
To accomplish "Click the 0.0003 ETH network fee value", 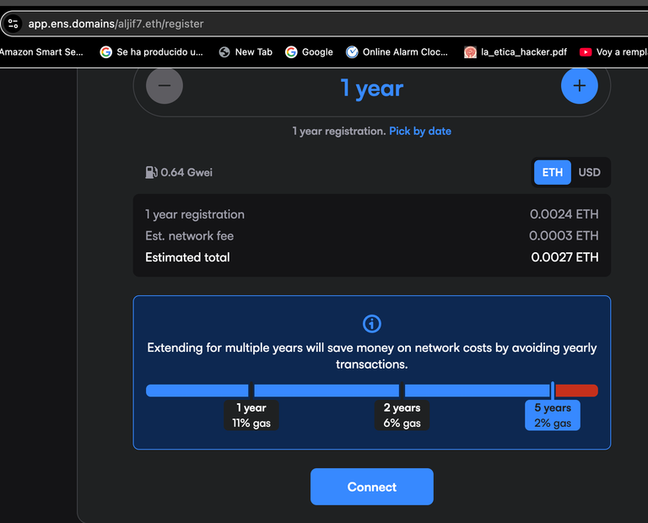I will click(564, 236).
